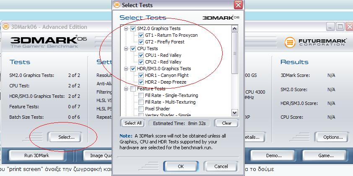Viewport: 353px width, 176px height.
Task: Click the Image Quality button
Action: pyautogui.click(x=98, y=156)
